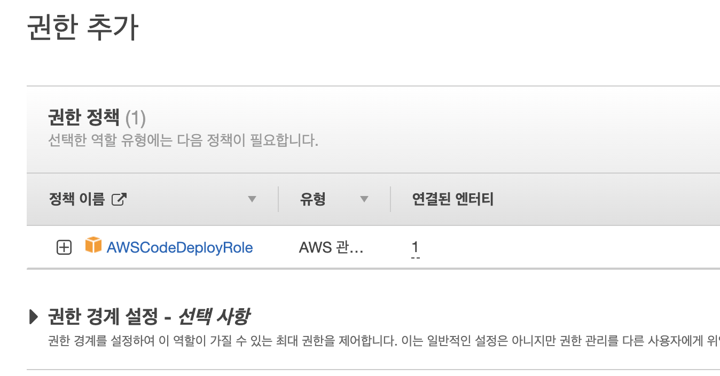Select the 'AWS 관…' type cell
The width and height of the screenshot is (720, 376).
click(331, 248)
